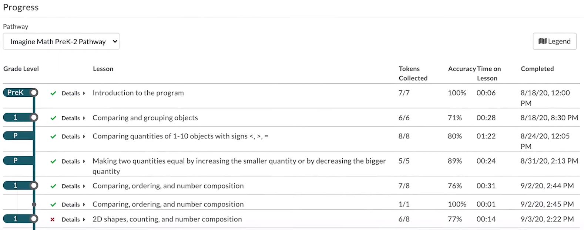Screen dimensions: 584x230
Task: Open the Imagine Math PreK-2 Pathway dropdown
Action: (x=61, y=42)
